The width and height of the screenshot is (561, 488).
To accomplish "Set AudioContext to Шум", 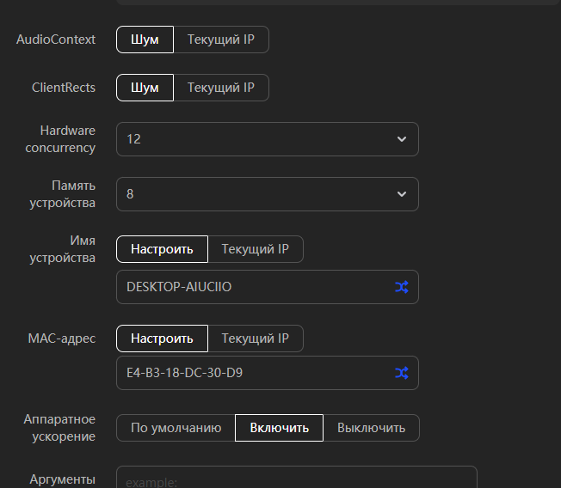I will coord(145,40).
